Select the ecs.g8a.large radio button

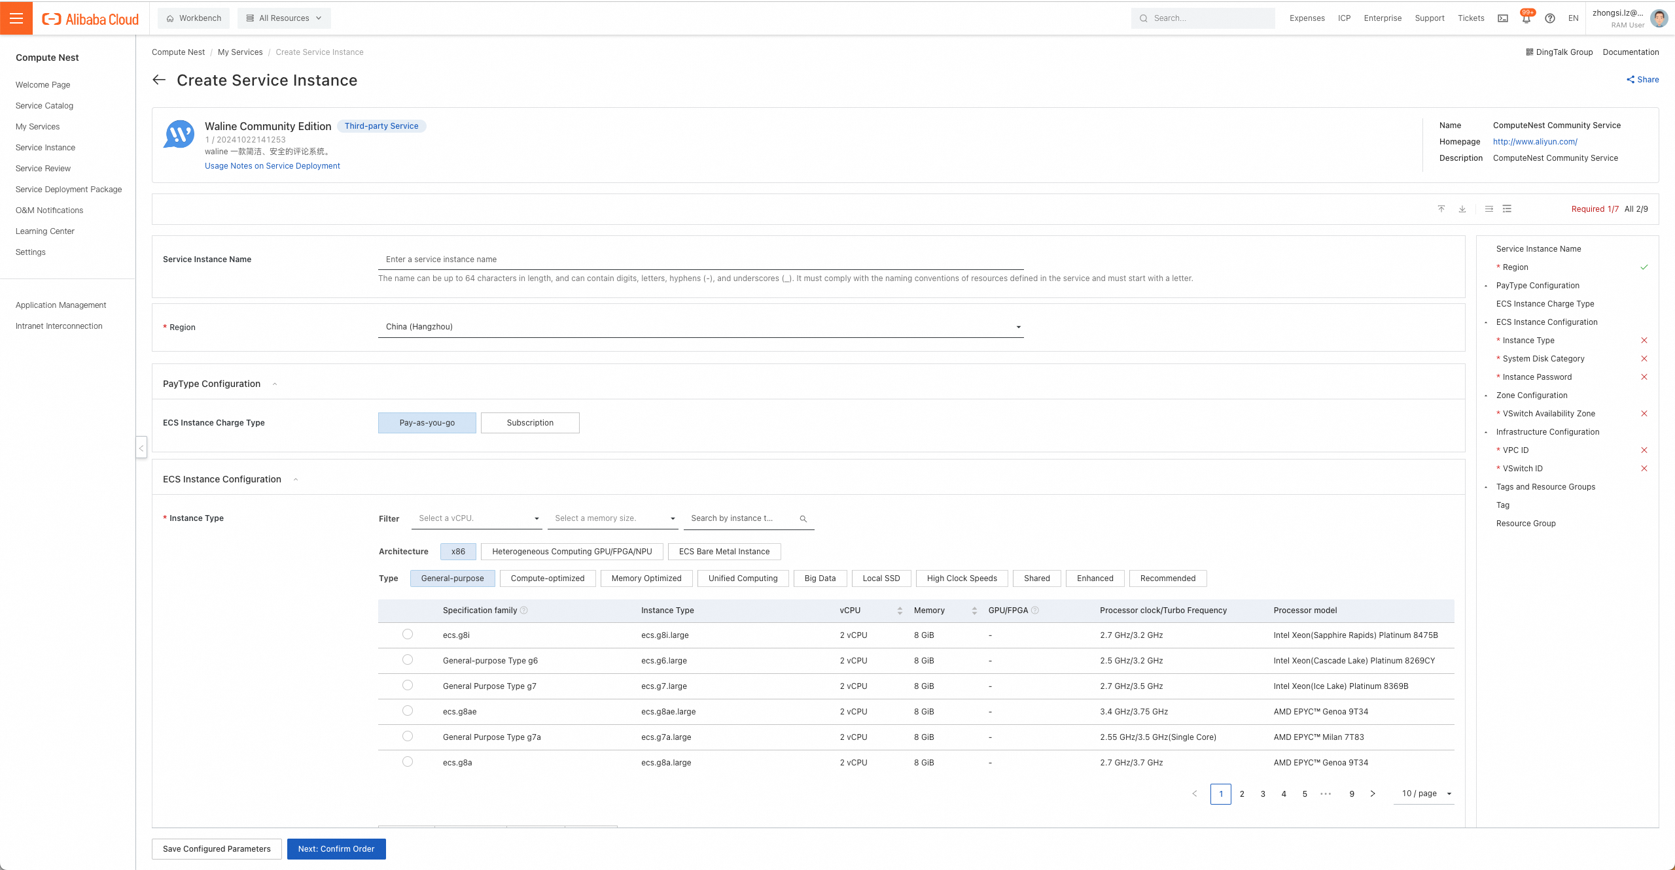(x=408, y=762)
